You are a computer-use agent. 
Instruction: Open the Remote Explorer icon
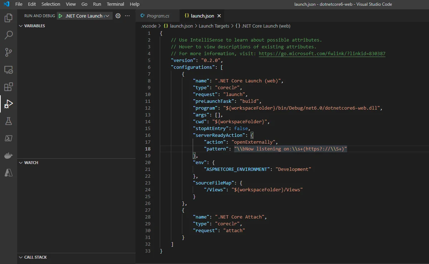click(9, 69)
